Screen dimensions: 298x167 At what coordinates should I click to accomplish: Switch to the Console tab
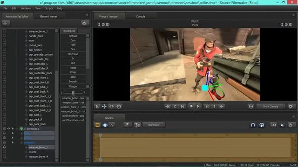(x=141, y=17)
